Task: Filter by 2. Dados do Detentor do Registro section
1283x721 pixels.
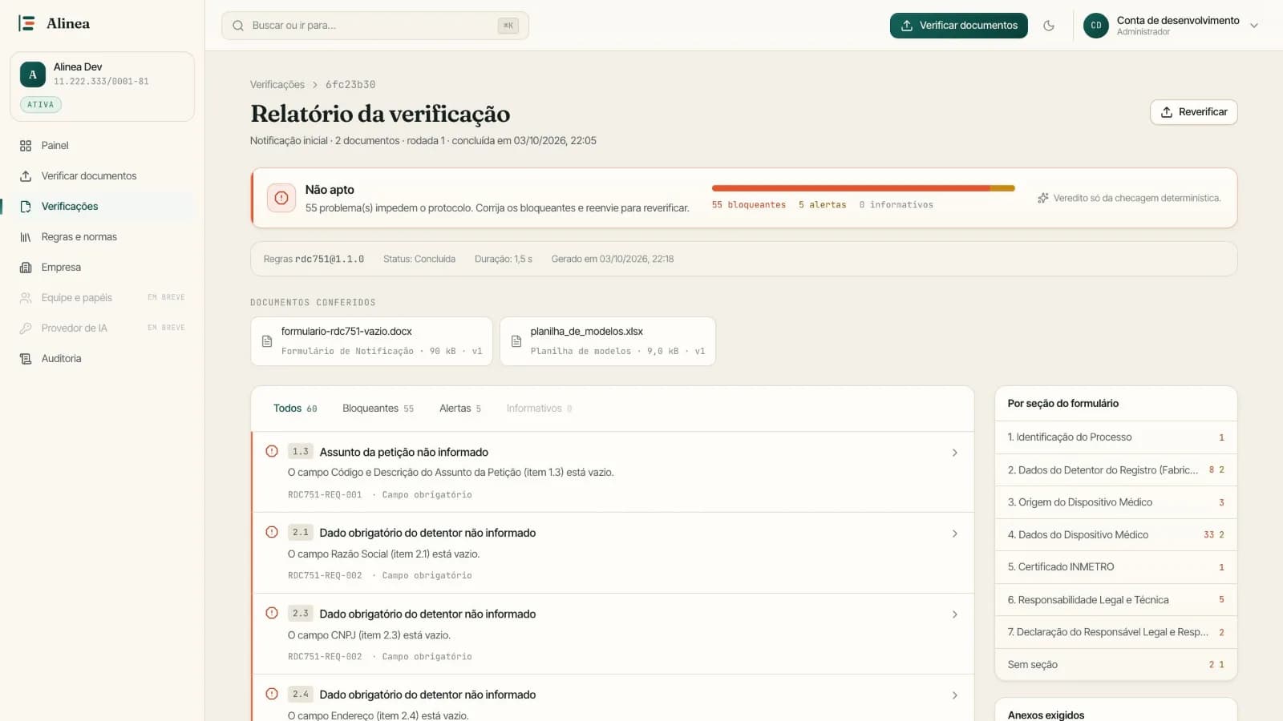Action: (x=1115, y=470)
